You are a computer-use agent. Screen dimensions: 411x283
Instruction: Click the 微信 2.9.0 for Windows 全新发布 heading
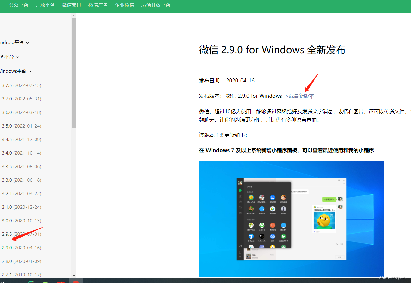272,50
